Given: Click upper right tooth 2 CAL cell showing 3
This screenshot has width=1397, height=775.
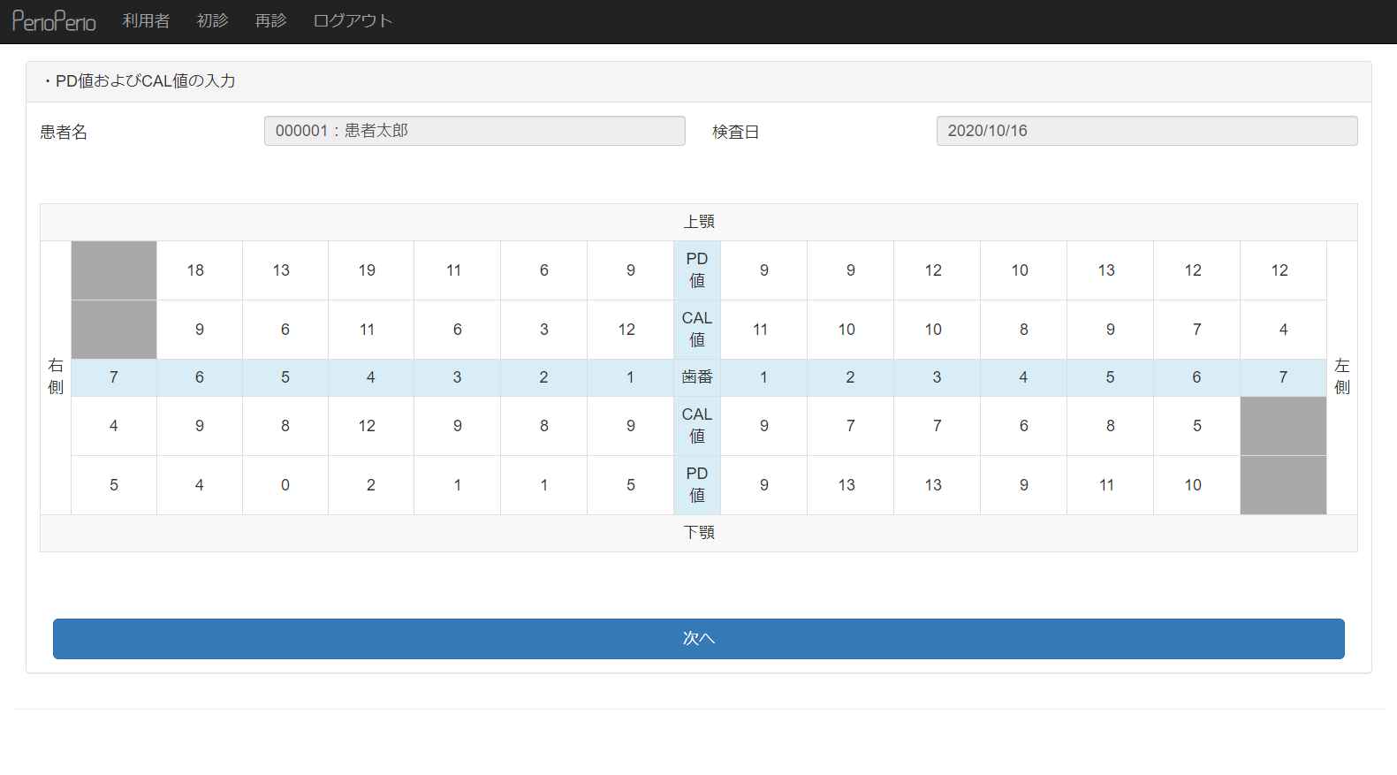Looking at the screenshot, I should (543, 330).
